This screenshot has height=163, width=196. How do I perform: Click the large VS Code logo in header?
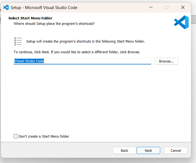tap(181, 22)
